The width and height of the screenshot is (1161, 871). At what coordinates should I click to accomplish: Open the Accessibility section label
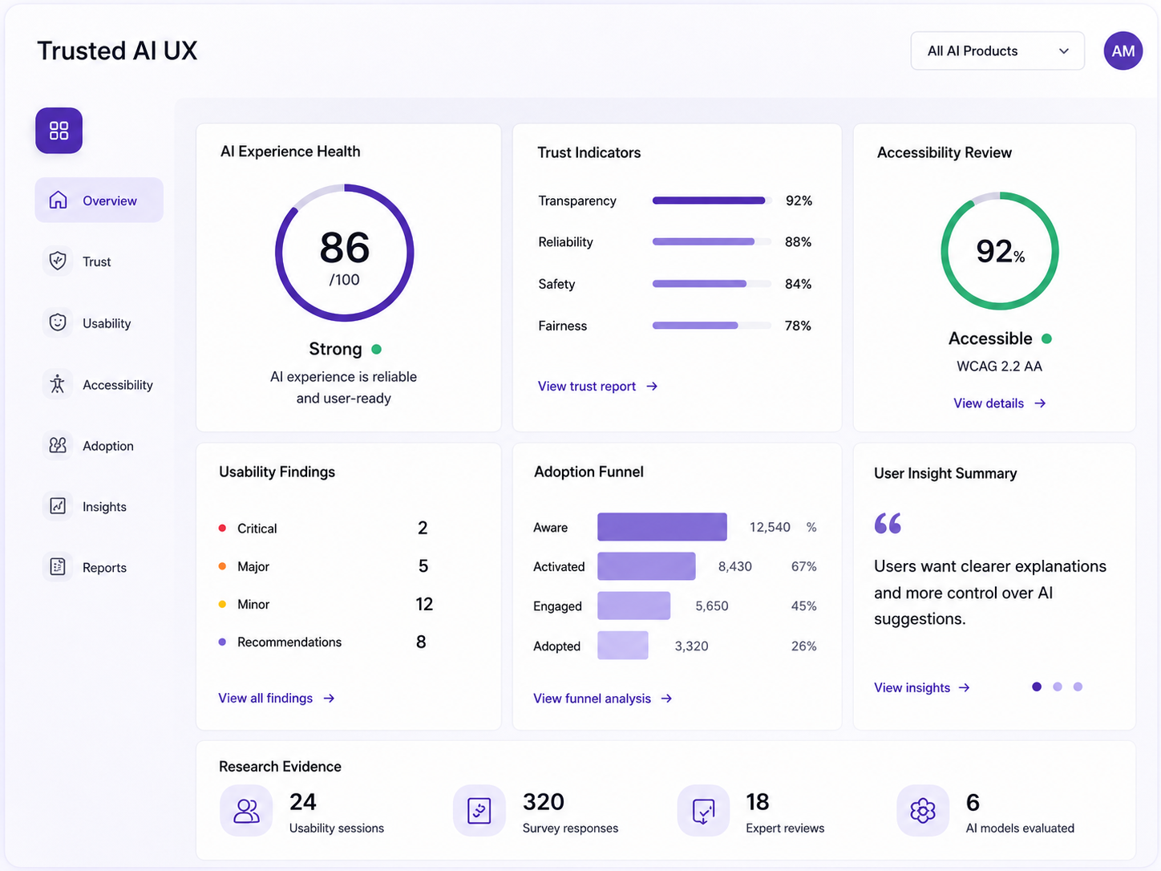tap(118, 385)
